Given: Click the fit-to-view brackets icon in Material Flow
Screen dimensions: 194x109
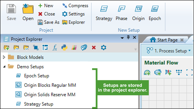Looking at the screenshot, I should point(189,72).
